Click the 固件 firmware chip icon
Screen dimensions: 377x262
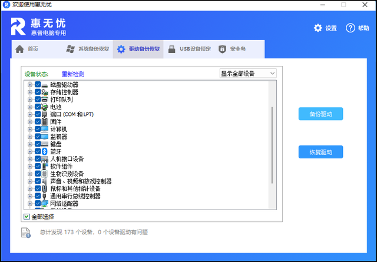pyautogui.click(x=45, y=122)
